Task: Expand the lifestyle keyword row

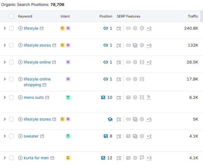Action: [x=5, y=28]
